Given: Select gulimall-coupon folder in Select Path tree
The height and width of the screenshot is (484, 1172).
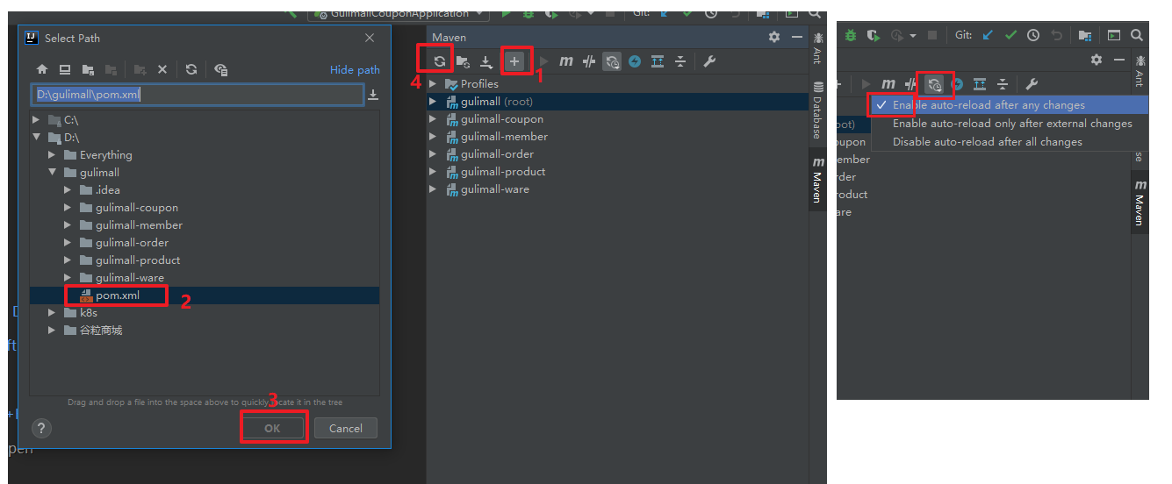Looking at the screenshot, I should click(x=136, y=207).
